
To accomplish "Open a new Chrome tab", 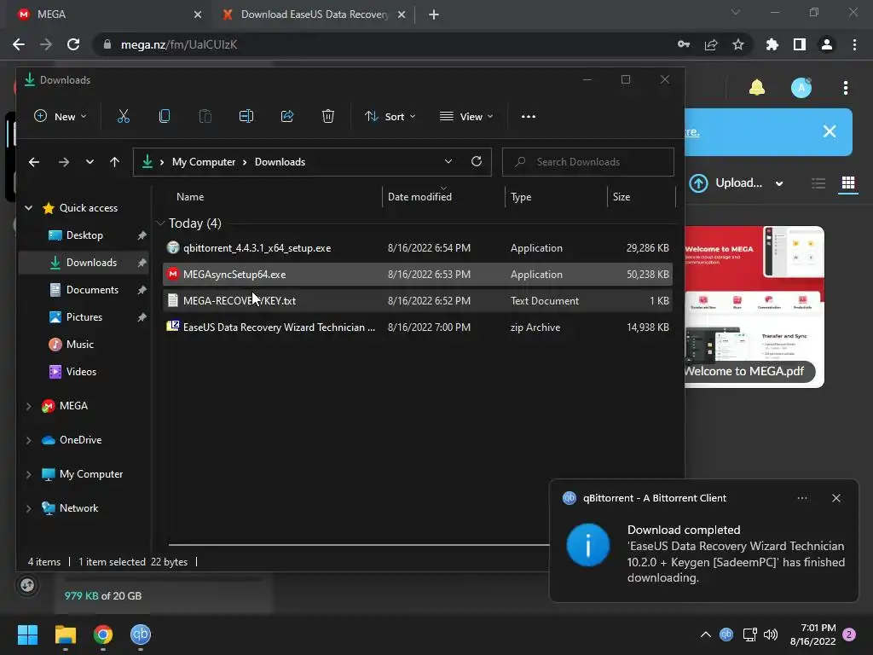I will 434,14.
